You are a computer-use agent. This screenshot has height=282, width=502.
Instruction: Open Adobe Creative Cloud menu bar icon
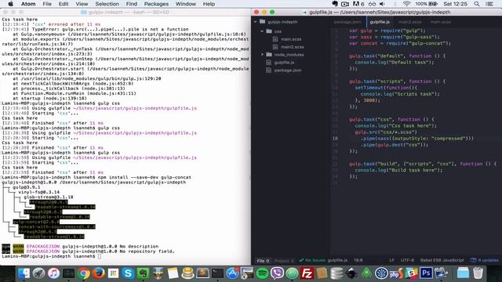click(x=358, y=4)
